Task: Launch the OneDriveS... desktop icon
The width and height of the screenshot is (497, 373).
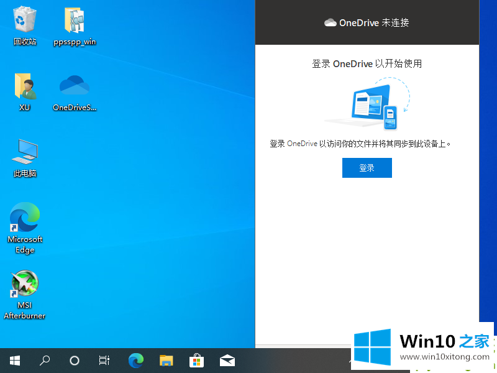Action: tap(75, 92)
